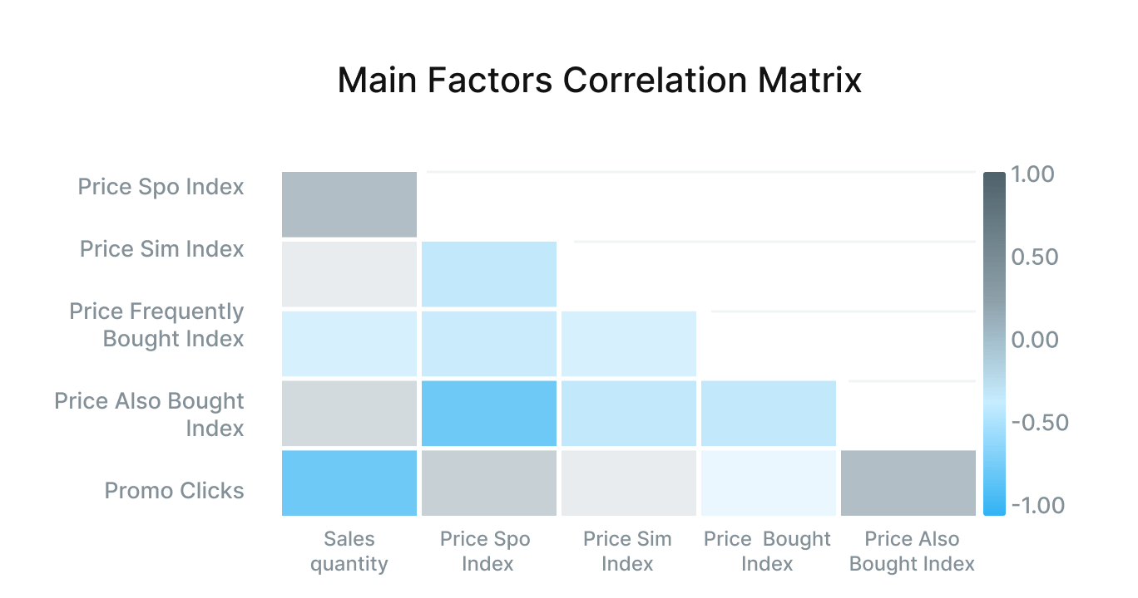1138x598 pixels.
Task: Click Price Also Bought row, Price Sim Index column cell
Action: 629,414
